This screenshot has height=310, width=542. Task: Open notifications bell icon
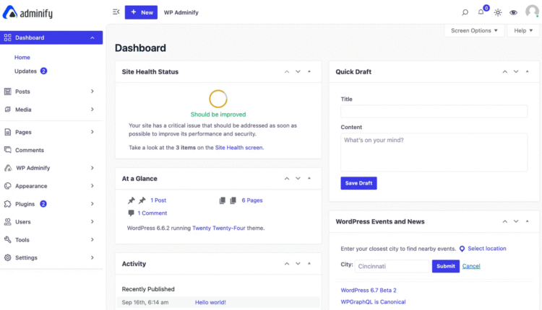pyautogui.click(x=481, y=12)
